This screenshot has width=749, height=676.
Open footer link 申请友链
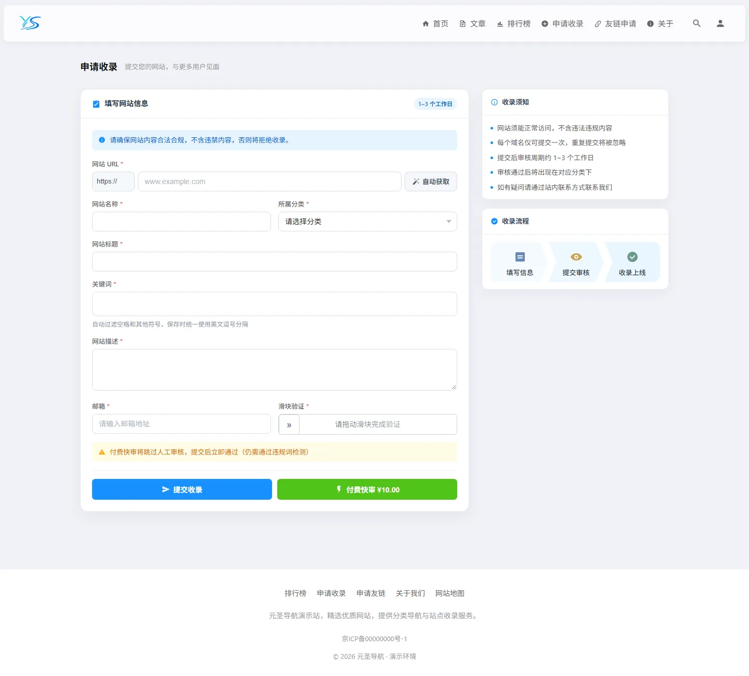point(371,593)
